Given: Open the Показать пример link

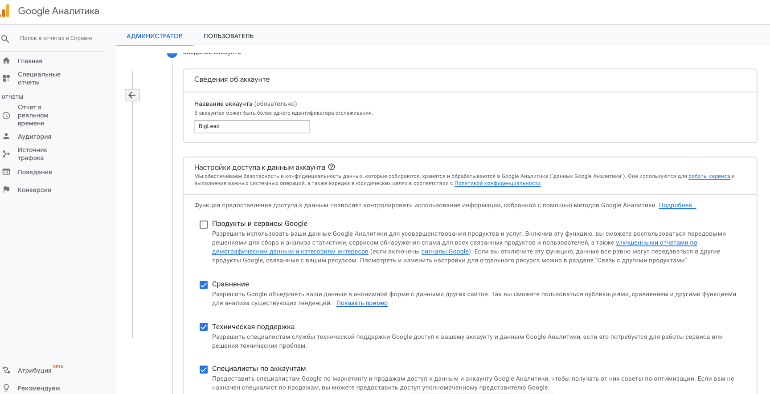Looking at the screenshot, I should coord(362,303).
